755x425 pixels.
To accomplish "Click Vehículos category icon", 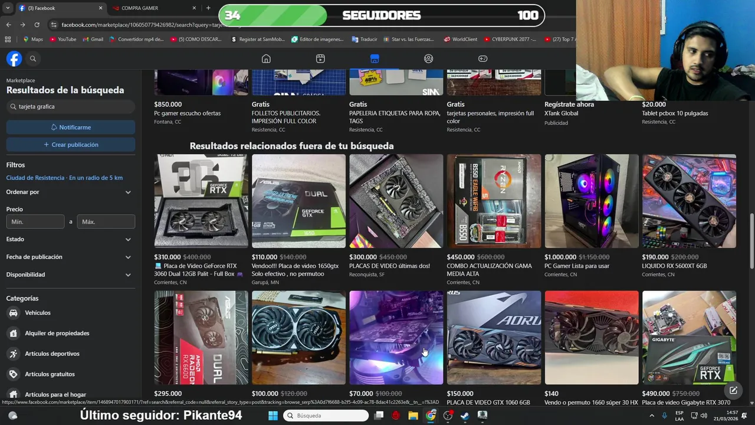I will pyautogui.click(x=13, y=313).
